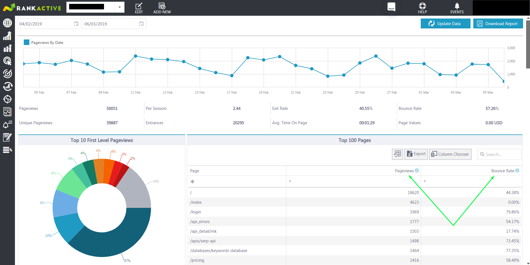Open the notepad with pencil sidebar icon
Screen dimensions: 530x265
[7, 137]
